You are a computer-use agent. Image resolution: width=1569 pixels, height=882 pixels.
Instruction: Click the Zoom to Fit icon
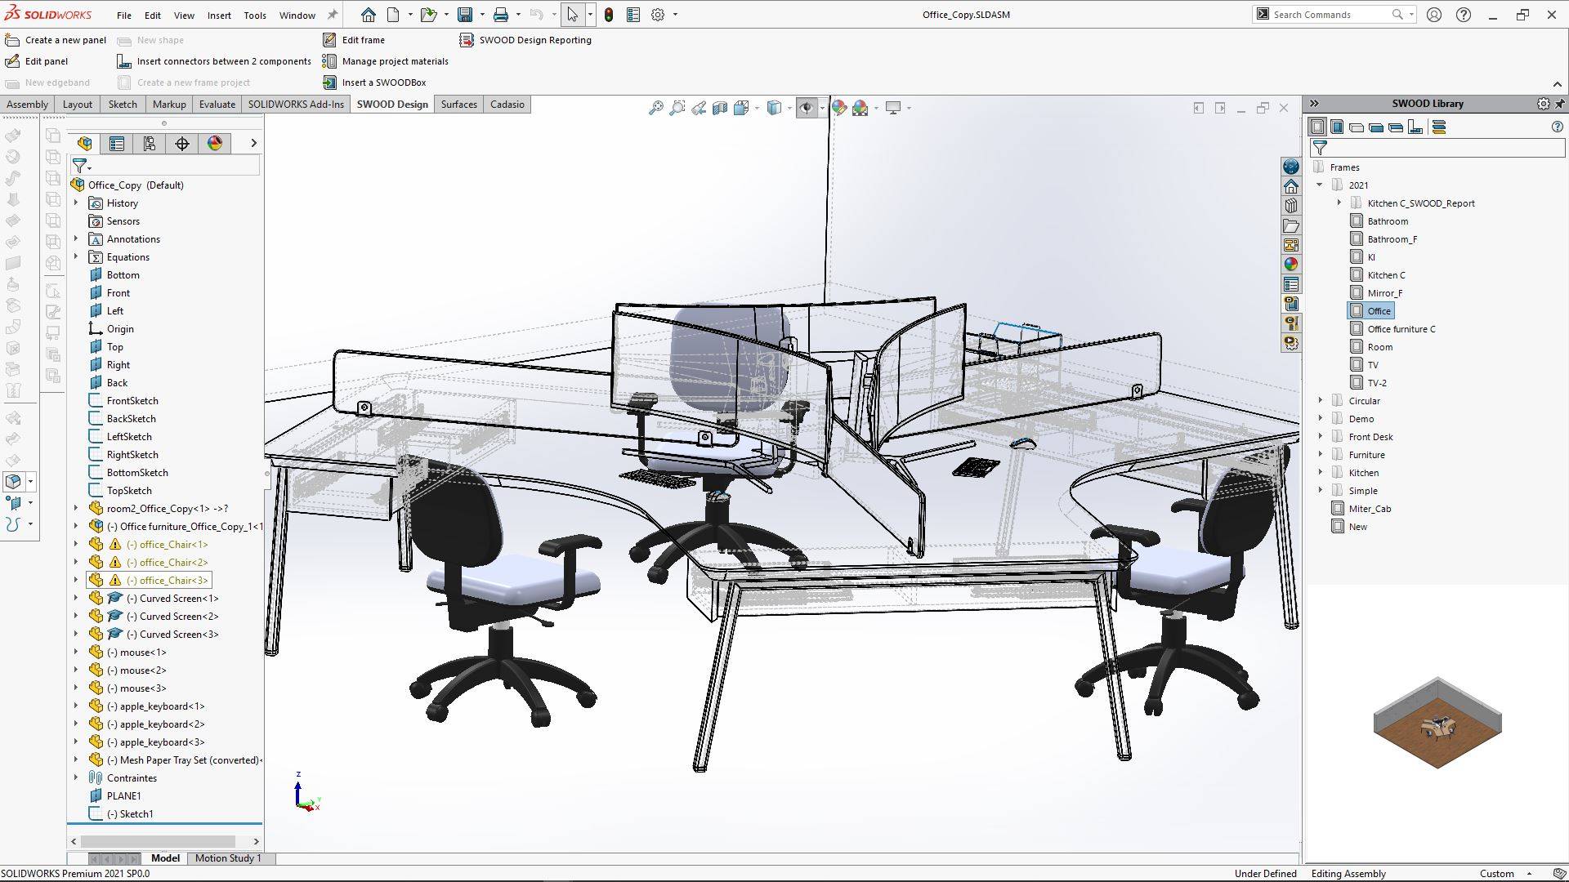pos(655,108)
